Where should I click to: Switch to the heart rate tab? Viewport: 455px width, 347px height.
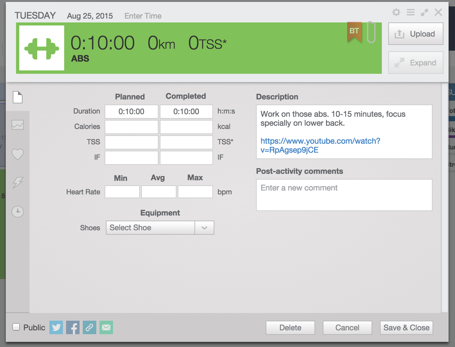click(18, 154)
